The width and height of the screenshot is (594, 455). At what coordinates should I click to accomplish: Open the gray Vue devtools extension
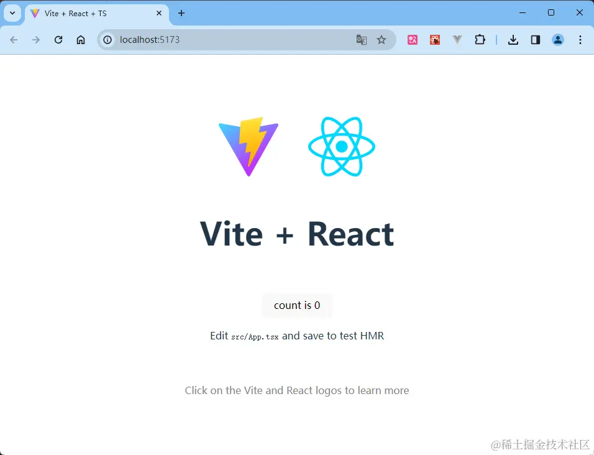pos(457,40)
